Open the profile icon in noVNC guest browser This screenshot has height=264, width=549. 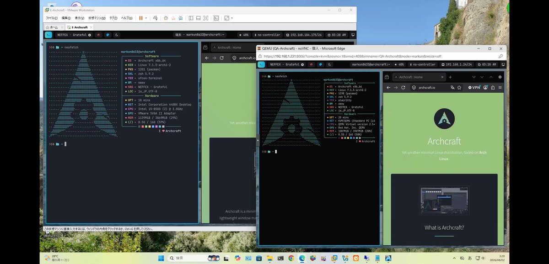coord(485,87)
